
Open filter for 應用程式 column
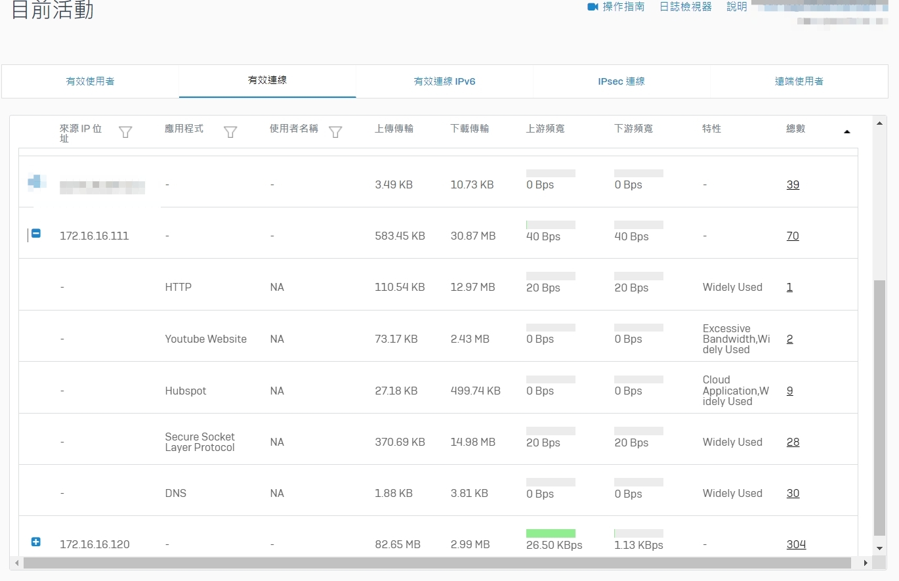pos(230,133)
